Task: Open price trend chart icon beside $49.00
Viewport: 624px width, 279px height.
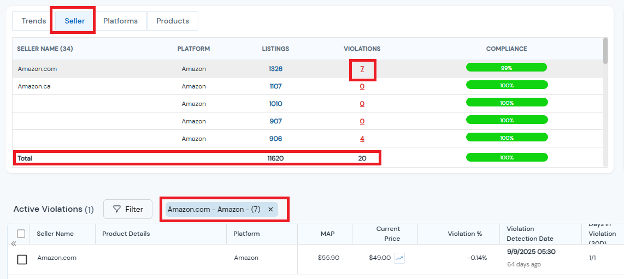Action: tap(399, 258)
